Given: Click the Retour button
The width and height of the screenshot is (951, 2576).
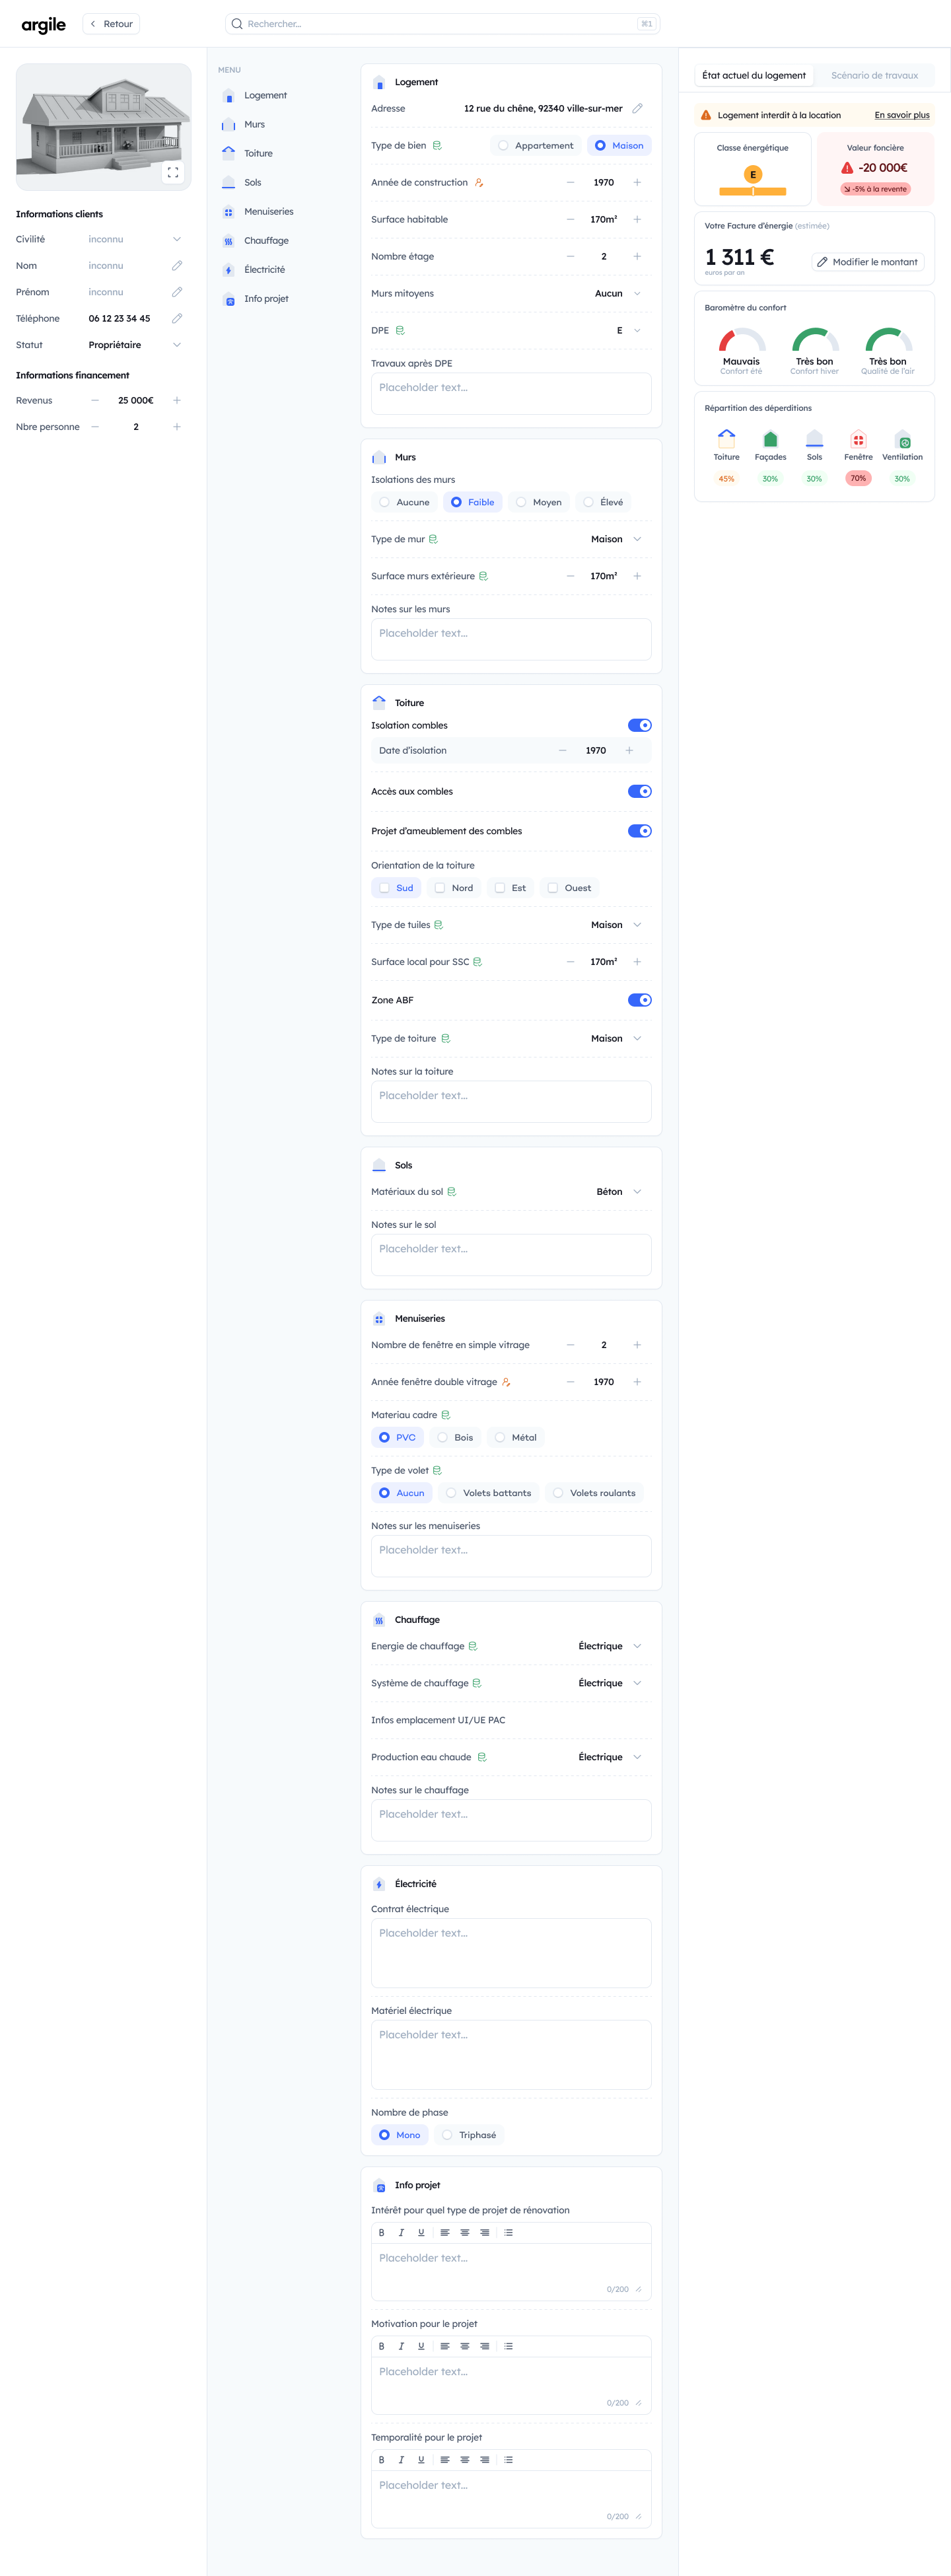Looking at the screenshot, I should pyautogui.click(x=111, y=24).
